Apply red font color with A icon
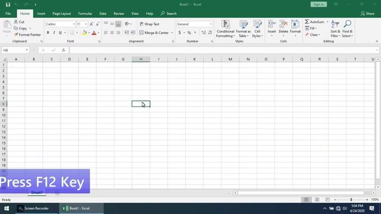 pyautogui.click(x=94, y=33)
